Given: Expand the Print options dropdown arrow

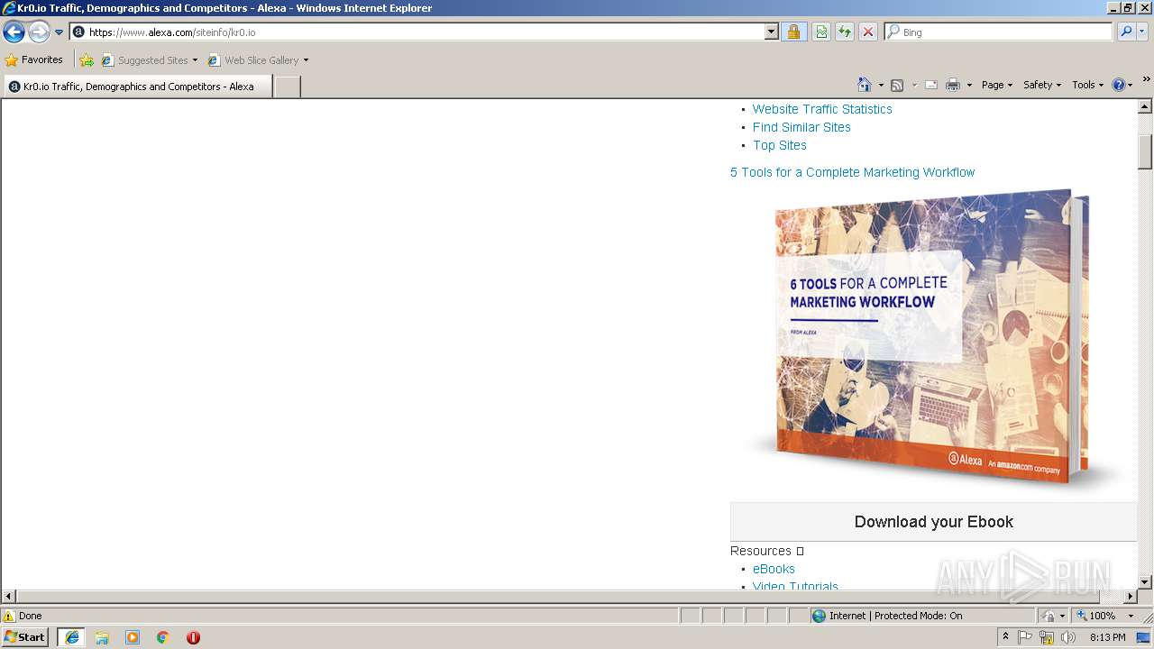Looking at the screenshot, I should [969, 85].
